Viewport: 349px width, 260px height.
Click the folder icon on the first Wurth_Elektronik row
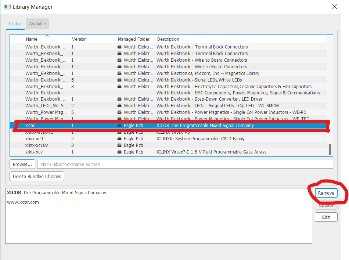point(119,47)
